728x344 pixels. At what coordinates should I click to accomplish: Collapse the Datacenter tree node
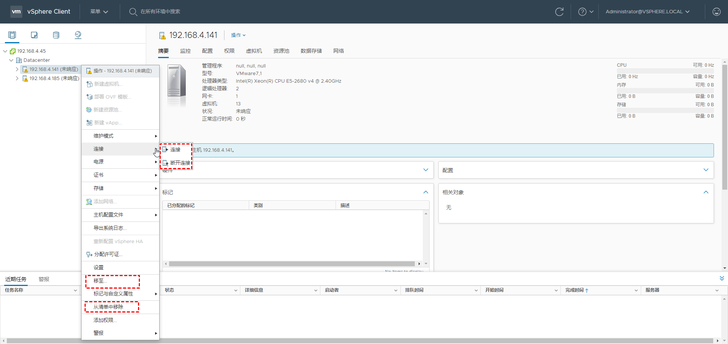[x=11, y=60]
